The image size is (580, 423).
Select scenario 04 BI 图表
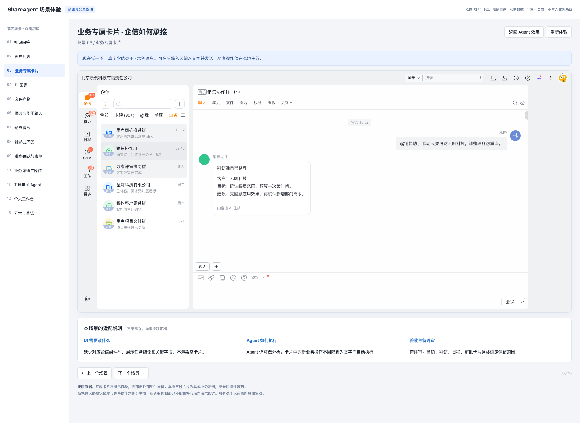34,85
